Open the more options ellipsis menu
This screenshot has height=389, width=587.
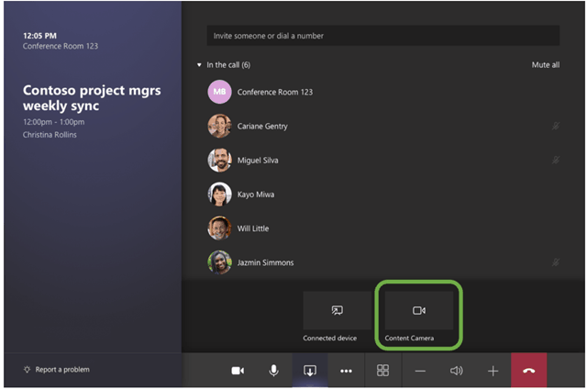[346, 371]
